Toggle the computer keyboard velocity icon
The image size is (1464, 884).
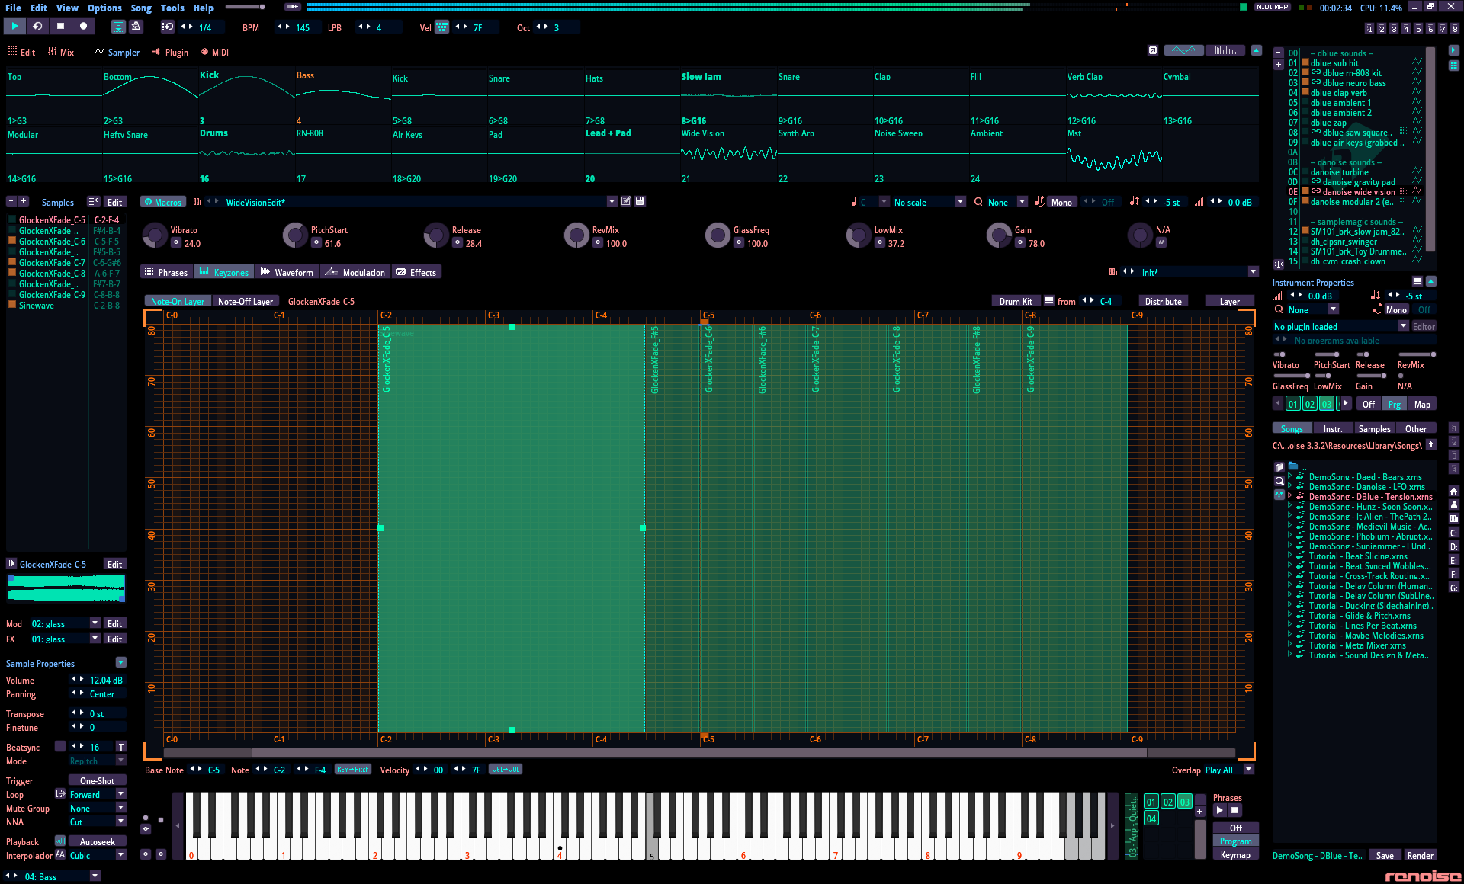441,27
